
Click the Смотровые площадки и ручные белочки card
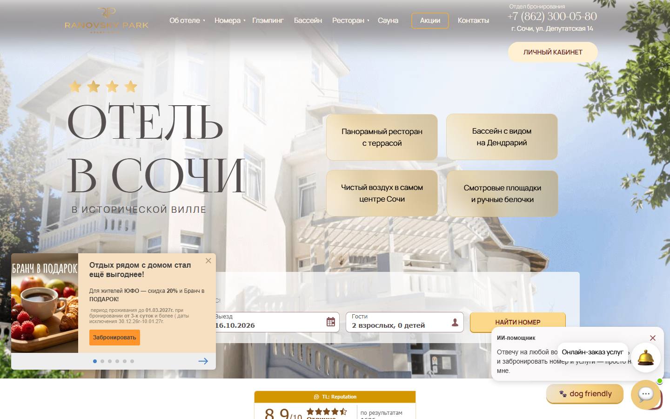tap(502, 194)
